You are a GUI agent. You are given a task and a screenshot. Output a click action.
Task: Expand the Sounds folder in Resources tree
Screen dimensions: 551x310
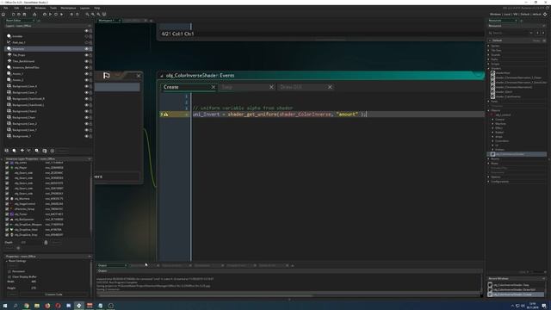488,55
